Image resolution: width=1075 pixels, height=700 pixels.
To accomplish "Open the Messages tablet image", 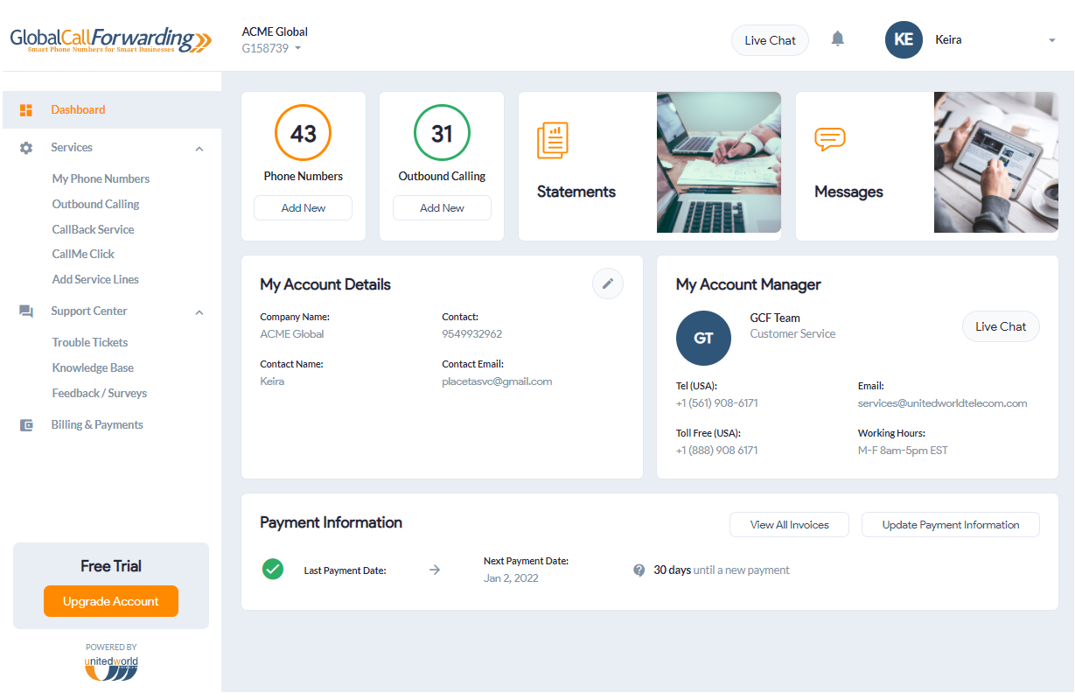I will pos(996,163).
